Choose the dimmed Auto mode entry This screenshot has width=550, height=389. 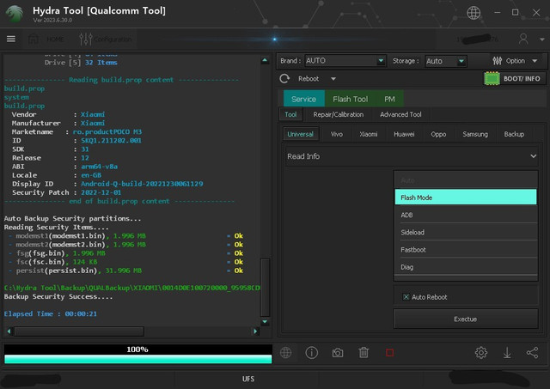click(x=466, y=180)
